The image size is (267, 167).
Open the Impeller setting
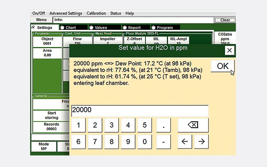(x=108, y=40)
